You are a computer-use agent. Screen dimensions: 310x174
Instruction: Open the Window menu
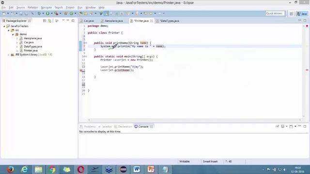[x=91, y=8]
